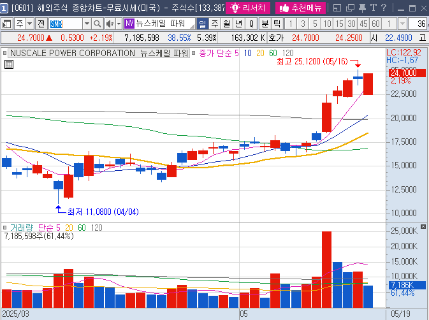This screenshot has width=429, height=320.
Task: Click the 7,186K volume tag on axis
Action: tap(407, 286)
